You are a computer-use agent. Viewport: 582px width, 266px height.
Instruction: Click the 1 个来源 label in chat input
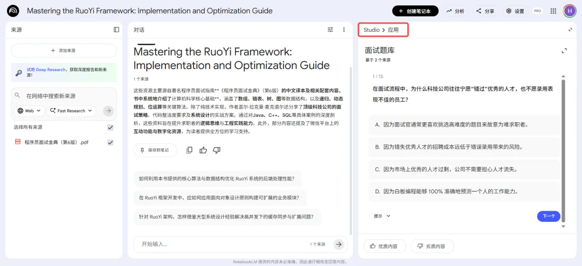318,244
